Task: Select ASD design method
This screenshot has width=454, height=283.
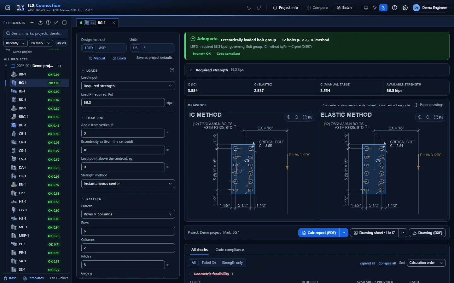Action: [x=102, y=48]
